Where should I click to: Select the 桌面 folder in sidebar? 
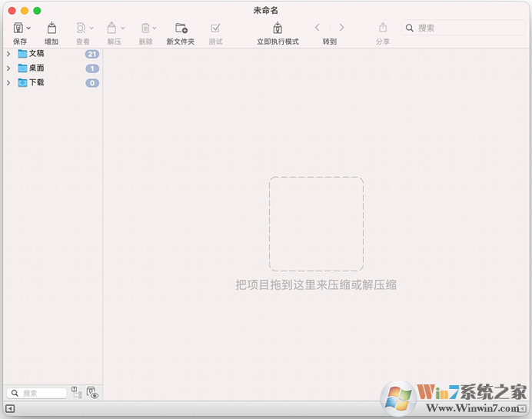tap(52, 68)
